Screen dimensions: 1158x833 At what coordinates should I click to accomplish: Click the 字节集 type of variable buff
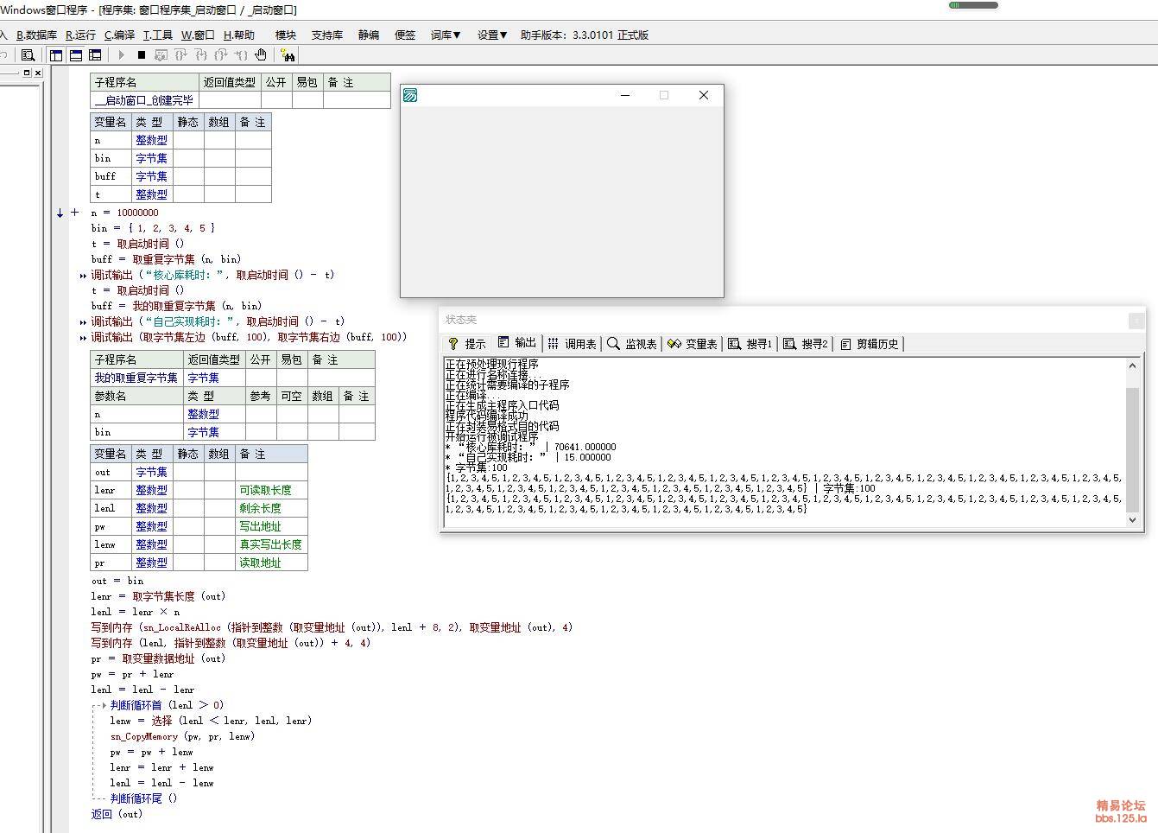[151, 176]
